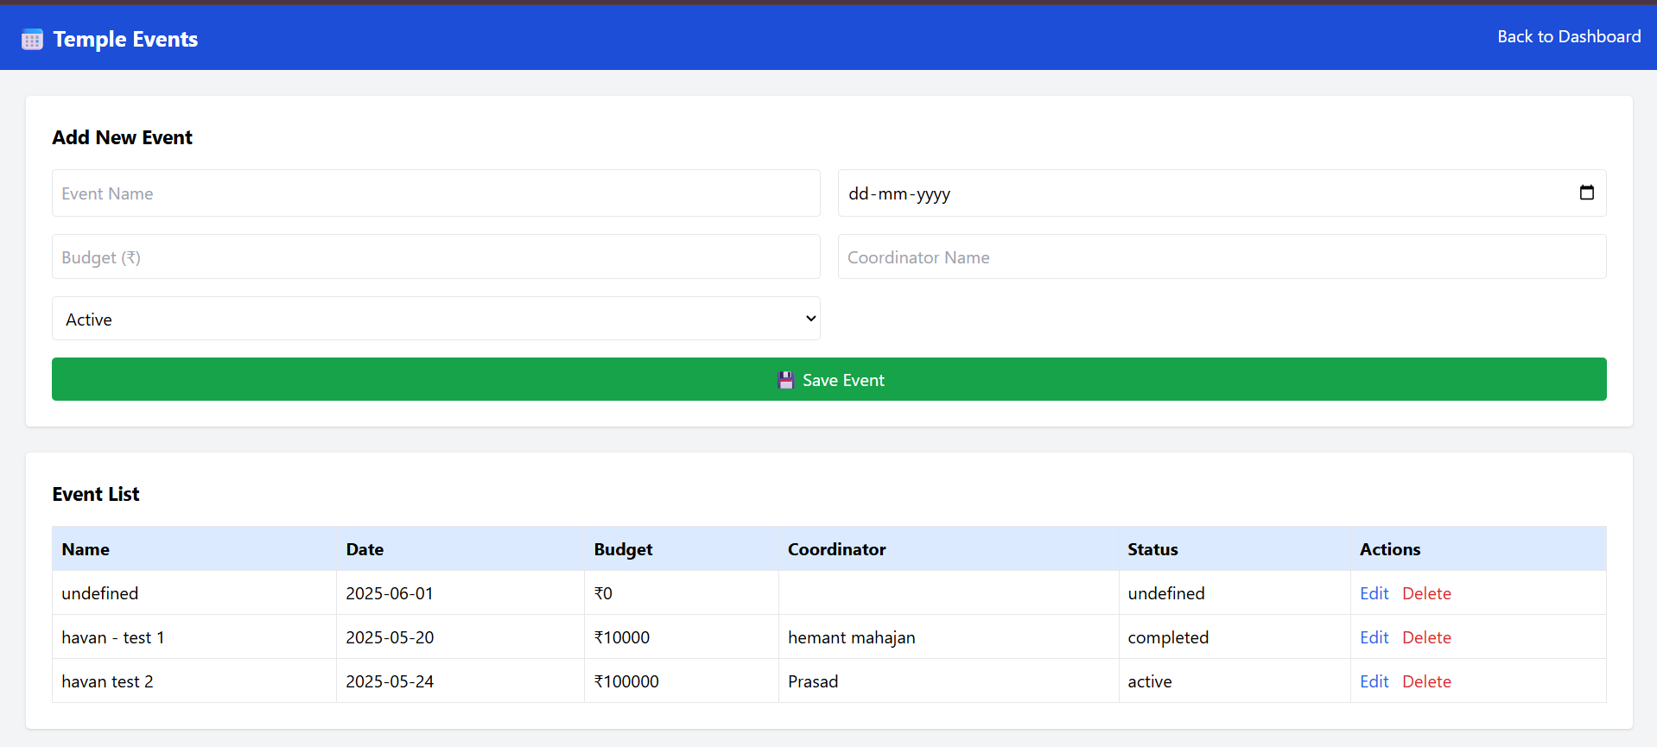Screen dimensions: 1657x747
Task: Click the floppy disk icon on Save Event
Action: (x=785, y=380)
